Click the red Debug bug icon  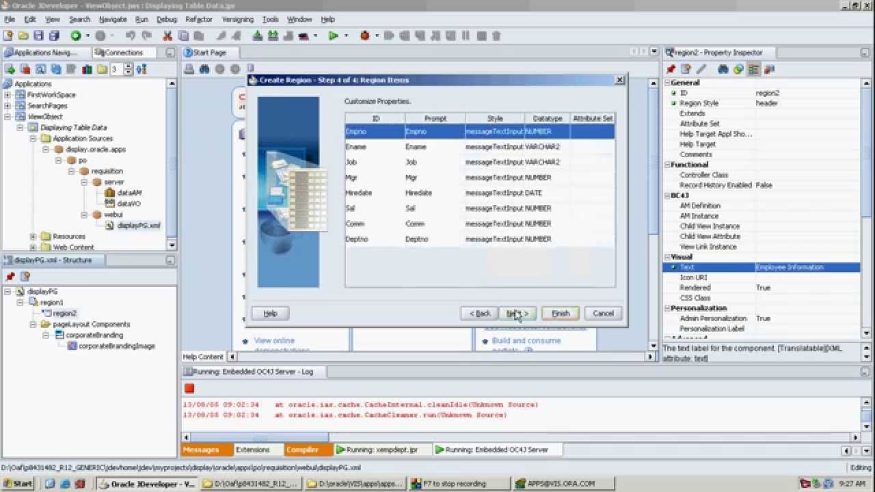coord(365,36)
